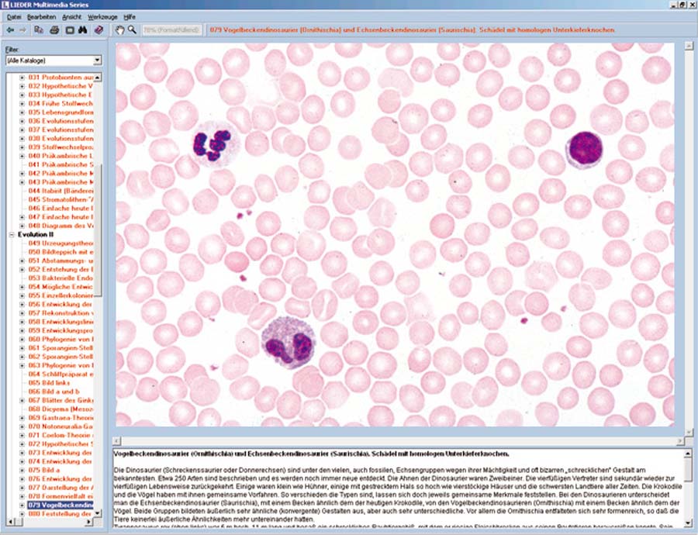Click the description text panel scroll-down arrow
Image resolution: width=698 pixels, height=535 pixels.
(688, 524)
